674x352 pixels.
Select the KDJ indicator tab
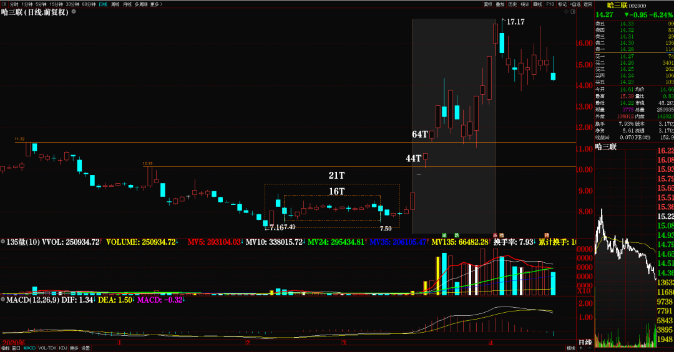pyautogui.click(x=63, y=348)
